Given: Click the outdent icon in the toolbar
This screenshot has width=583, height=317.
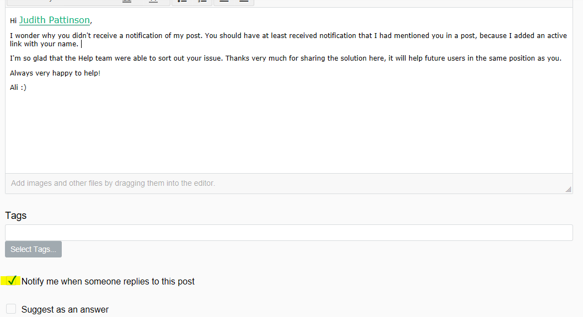Looking at the screenshot, I should [x=224, y=1].
